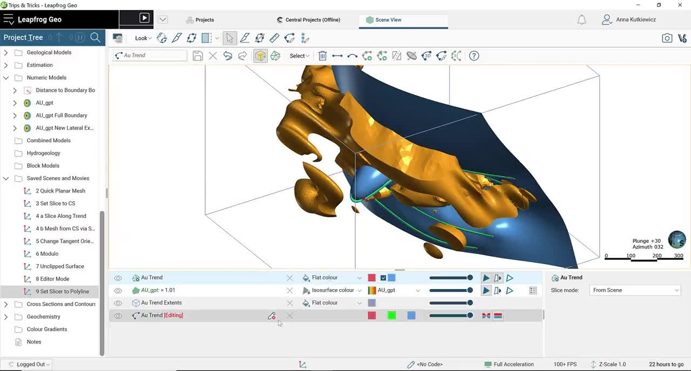Image resolution: width=691 pixels, height=371 pixels.
Task: Click the undo arrow in the editing toolbar
Action: coord(227,56)
